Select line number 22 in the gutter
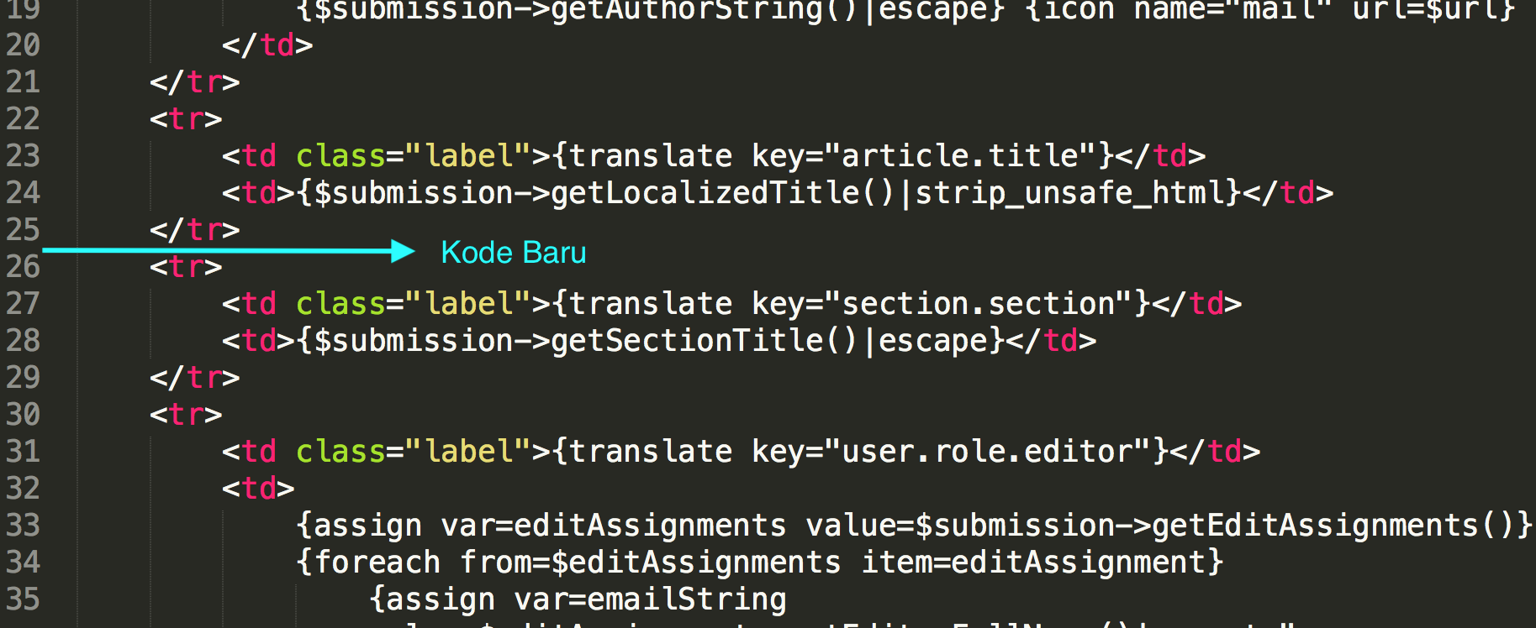This screenshot has width=1536, height=628. 23,119
